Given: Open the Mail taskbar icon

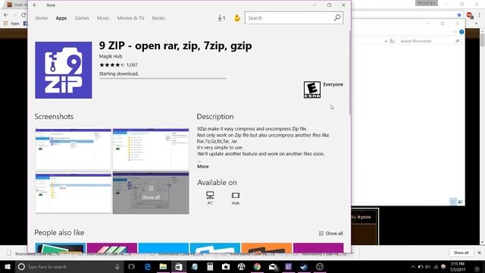Looking at the screenshot, I should point(273,267).
